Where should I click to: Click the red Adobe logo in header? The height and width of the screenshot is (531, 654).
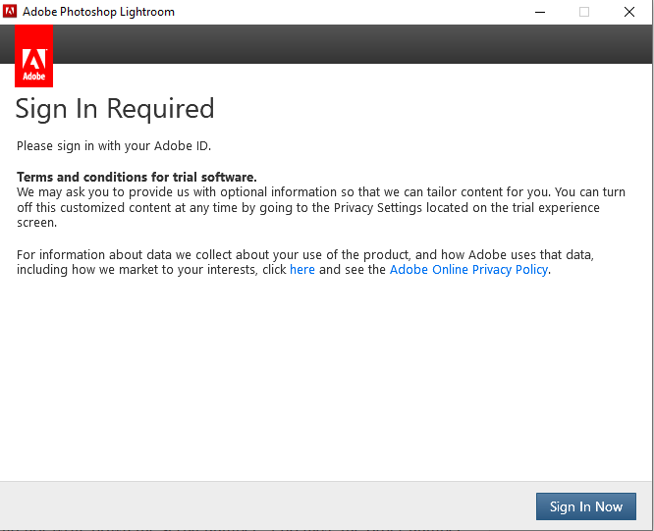(34, 57)
